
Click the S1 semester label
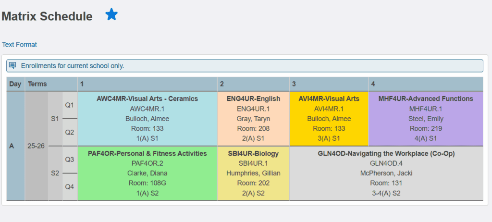tap(55, 119)
